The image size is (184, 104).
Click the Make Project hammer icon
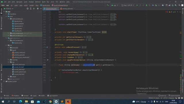coord(108,5)
